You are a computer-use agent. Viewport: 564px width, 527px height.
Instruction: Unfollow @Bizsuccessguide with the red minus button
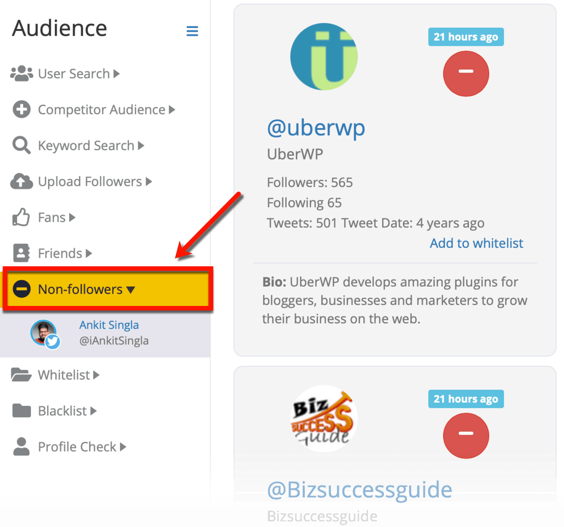tap(466, 435)
